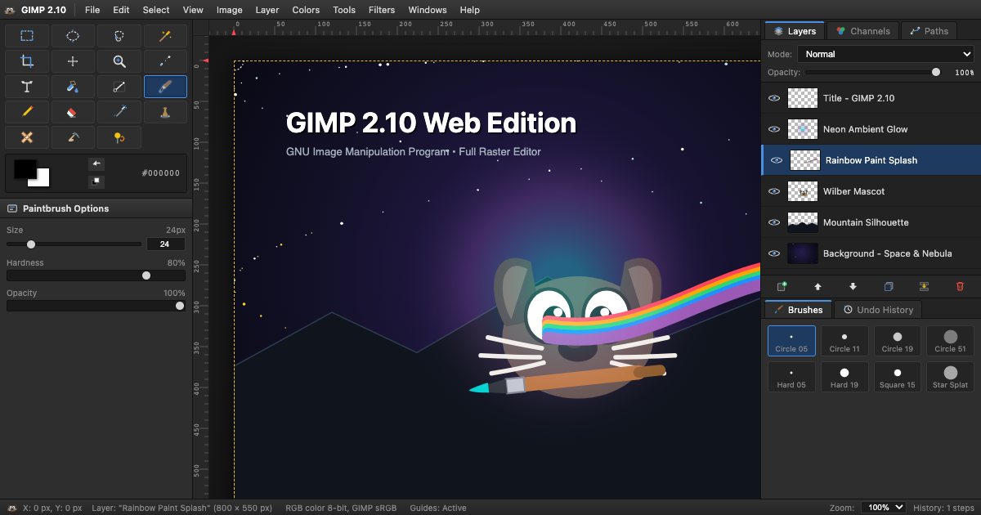Hide the Mountain Silhouette layer
The height and width of the screenshot is (515, 981).
[774, 222]
